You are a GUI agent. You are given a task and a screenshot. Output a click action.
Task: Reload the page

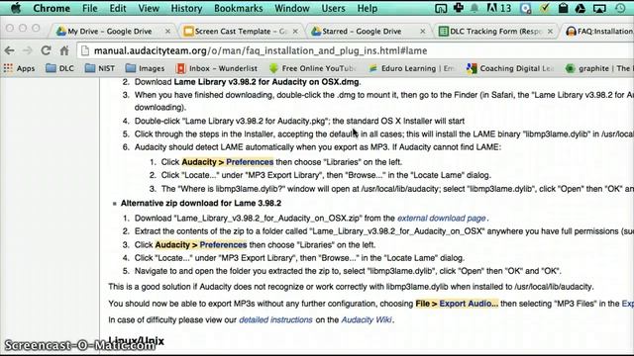(46, 50)
